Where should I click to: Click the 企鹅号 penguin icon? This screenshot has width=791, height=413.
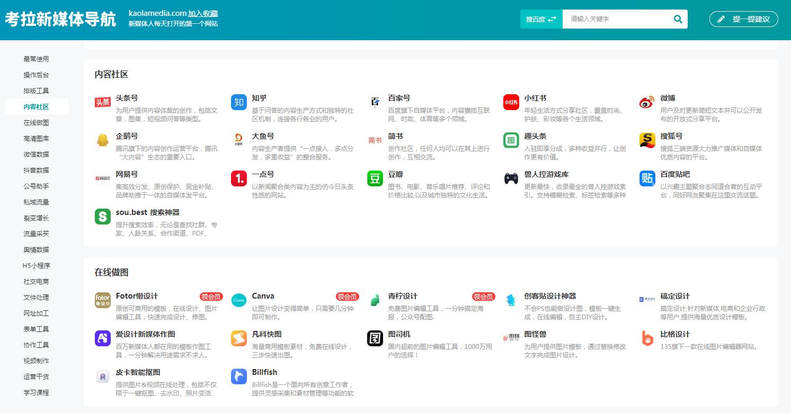click(103, 140)
